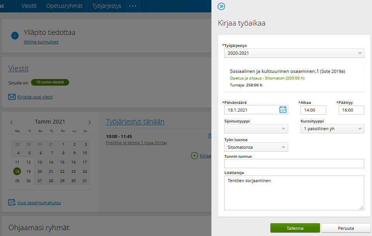
Task: Open the Opetusryhmät menu item
Action: tap(64, 6)
